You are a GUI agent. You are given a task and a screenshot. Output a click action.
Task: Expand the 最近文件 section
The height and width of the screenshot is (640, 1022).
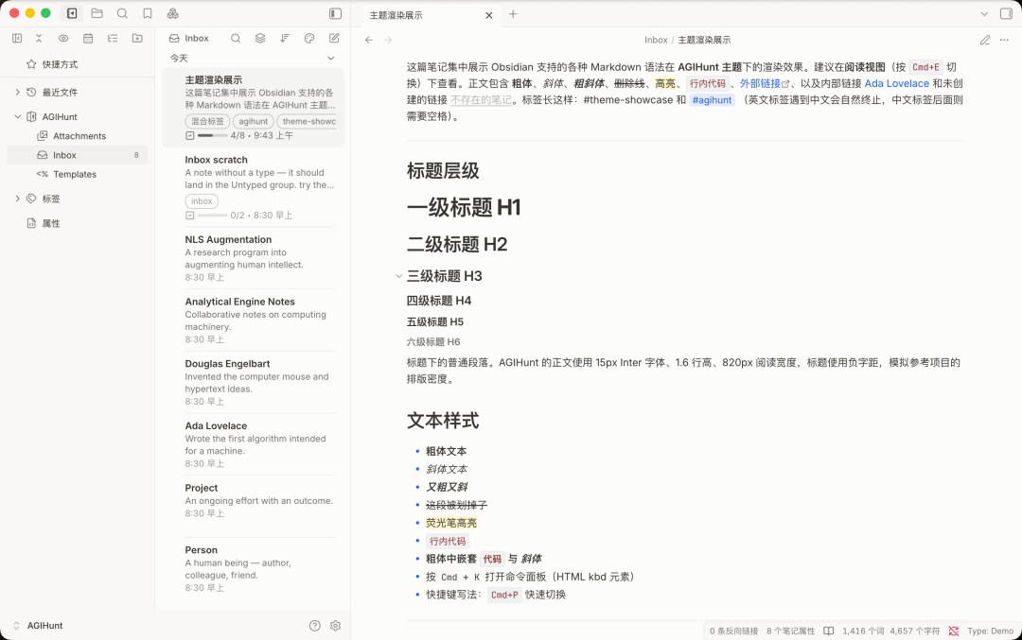click(x=18, y=93)
